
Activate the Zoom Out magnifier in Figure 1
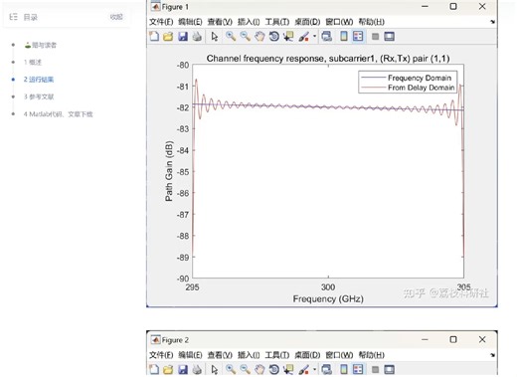[x=246, y=36]
